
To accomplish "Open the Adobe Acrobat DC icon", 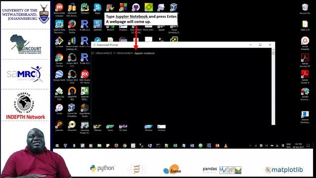I will pyautogui.click(x=305, y=60).
